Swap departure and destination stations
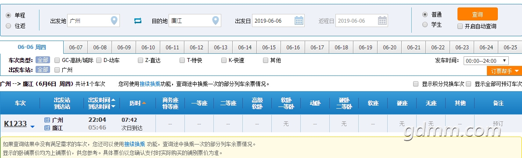Viewport: 522px width, 158px height. tap(138, 21)
